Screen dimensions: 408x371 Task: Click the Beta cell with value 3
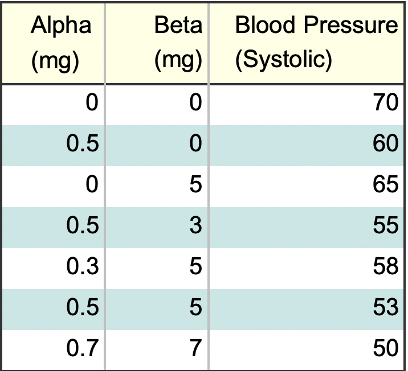tap(195, 226)
